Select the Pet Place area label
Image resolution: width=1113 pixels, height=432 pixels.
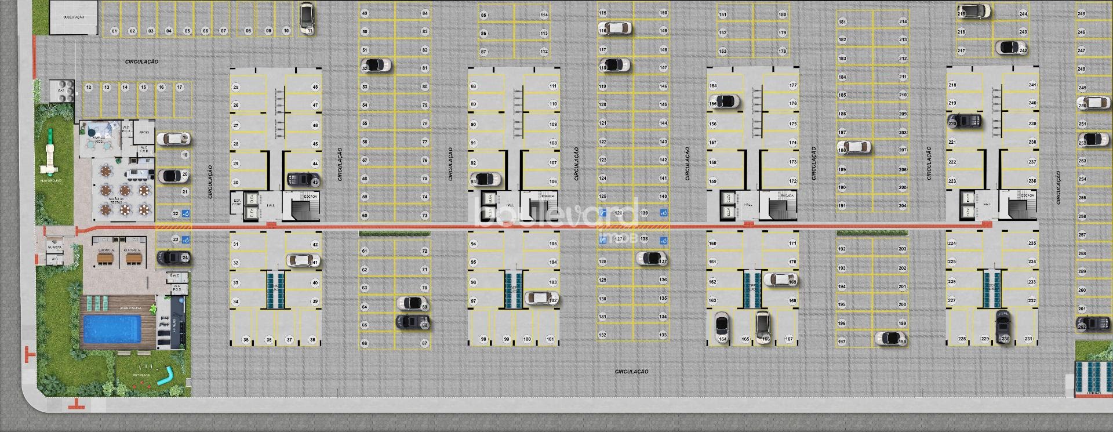coord(141,375)
